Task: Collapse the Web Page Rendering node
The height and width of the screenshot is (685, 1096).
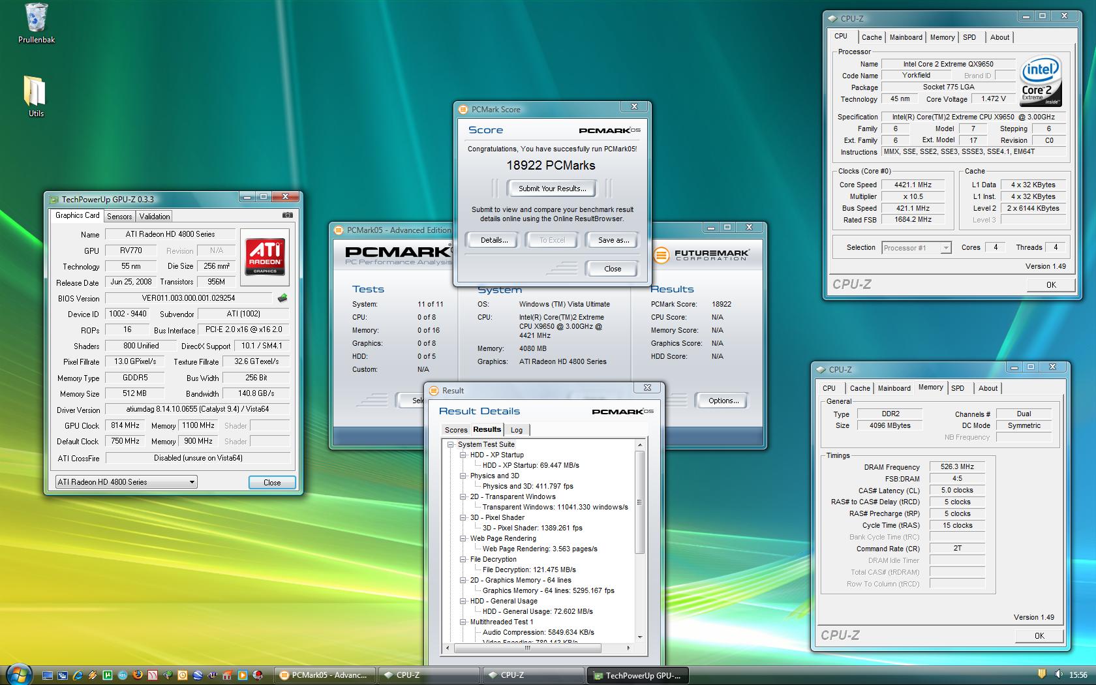Action: pyautogui.click(x=463, y=538)
